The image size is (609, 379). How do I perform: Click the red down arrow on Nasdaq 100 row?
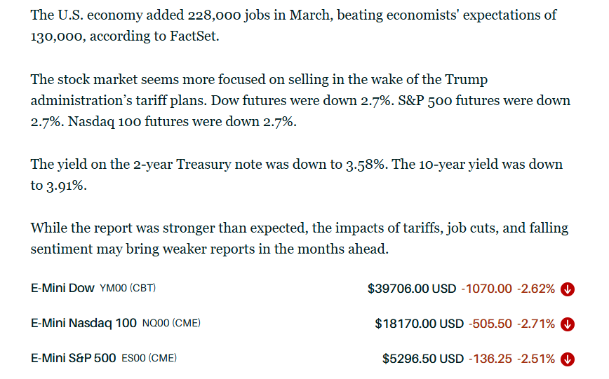coord(568,324)
